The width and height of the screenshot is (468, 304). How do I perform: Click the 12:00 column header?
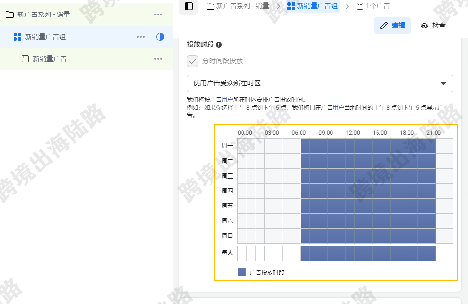point(353,133)
